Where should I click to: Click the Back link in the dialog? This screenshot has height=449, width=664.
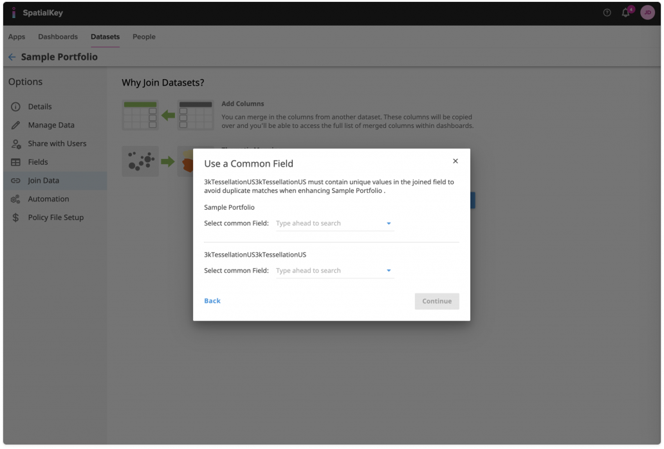tap(212, 300)
